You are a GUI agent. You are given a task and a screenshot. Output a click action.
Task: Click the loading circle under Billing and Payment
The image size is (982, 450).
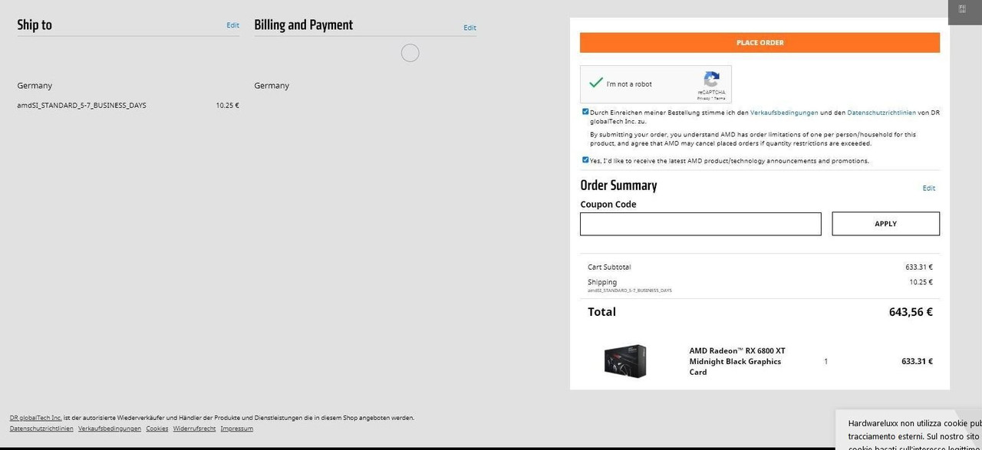click(x=410, y=53)
